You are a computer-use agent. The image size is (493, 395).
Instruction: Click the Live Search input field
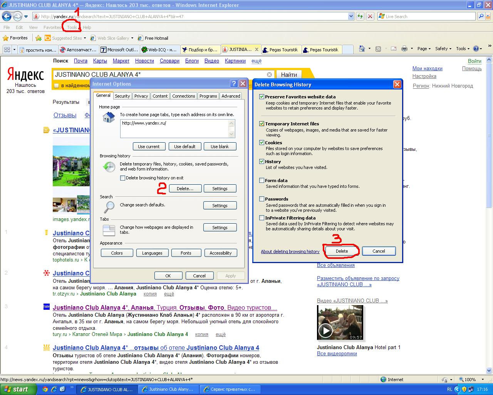[427, 16]
